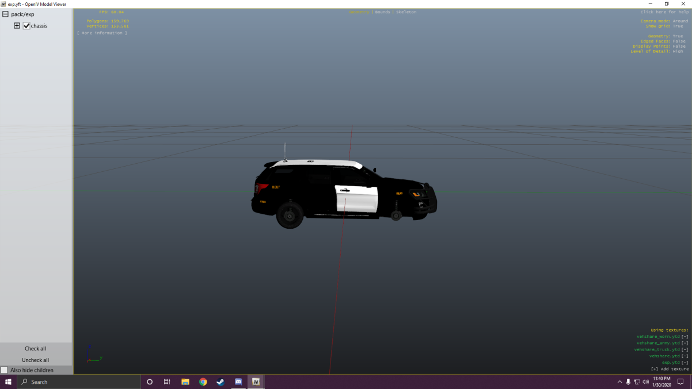Click the OpenIV taskbar icon

256,382
